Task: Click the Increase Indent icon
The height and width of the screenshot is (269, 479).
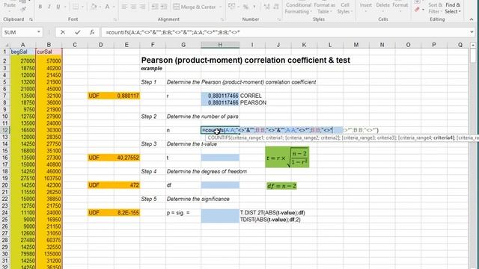Action: tap(164, 7)
